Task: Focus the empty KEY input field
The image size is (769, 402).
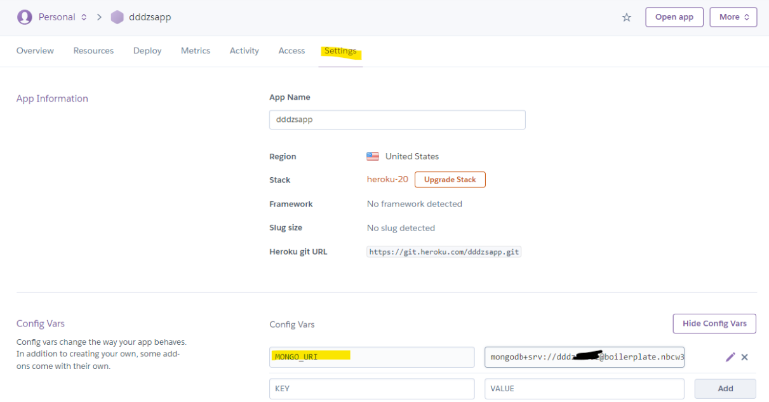Action: [372, 389]
